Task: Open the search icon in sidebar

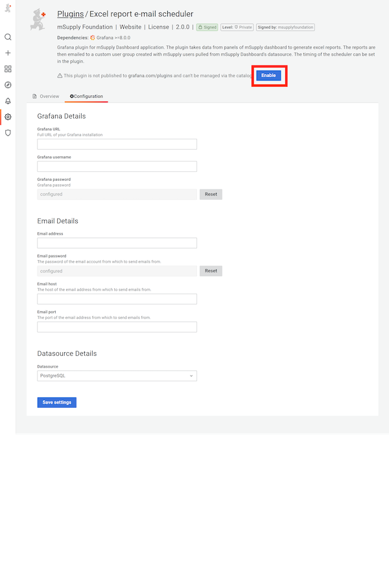Action: [8, 37]
